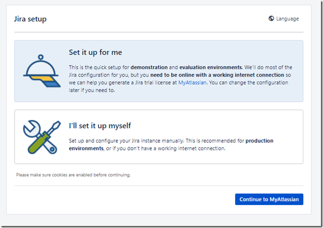Click the globe icon next to Language

click(271, 19)
